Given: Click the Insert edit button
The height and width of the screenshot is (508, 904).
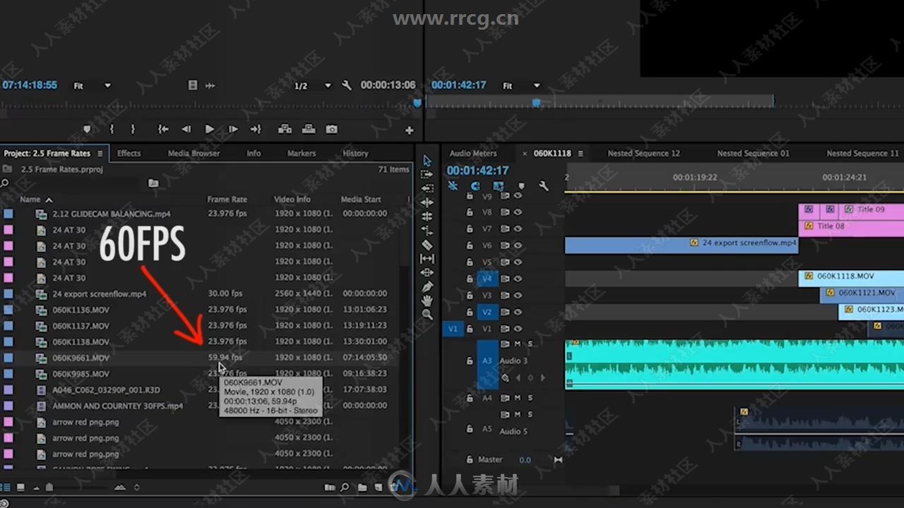Looking at the screenshot, I should click(285, 129).
